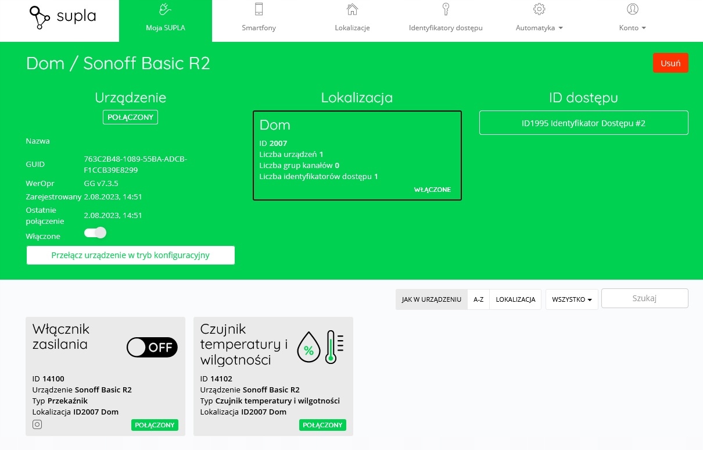Click the Moja SUPLA plug icon
Viewport: 703px width, 450px height.
click(166, 9)
